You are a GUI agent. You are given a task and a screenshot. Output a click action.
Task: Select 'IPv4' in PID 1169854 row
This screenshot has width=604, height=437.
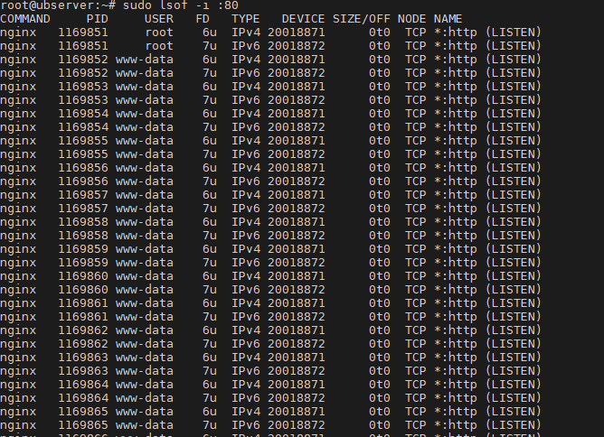[246, 114]
